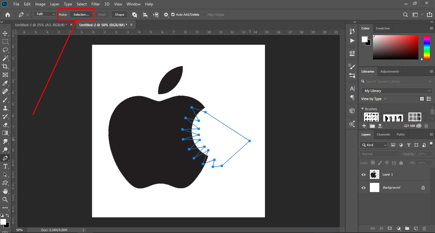This screenshot has height=233, width=435.
Task: Open the Path mode dropdown
Action: click(45, 14)
